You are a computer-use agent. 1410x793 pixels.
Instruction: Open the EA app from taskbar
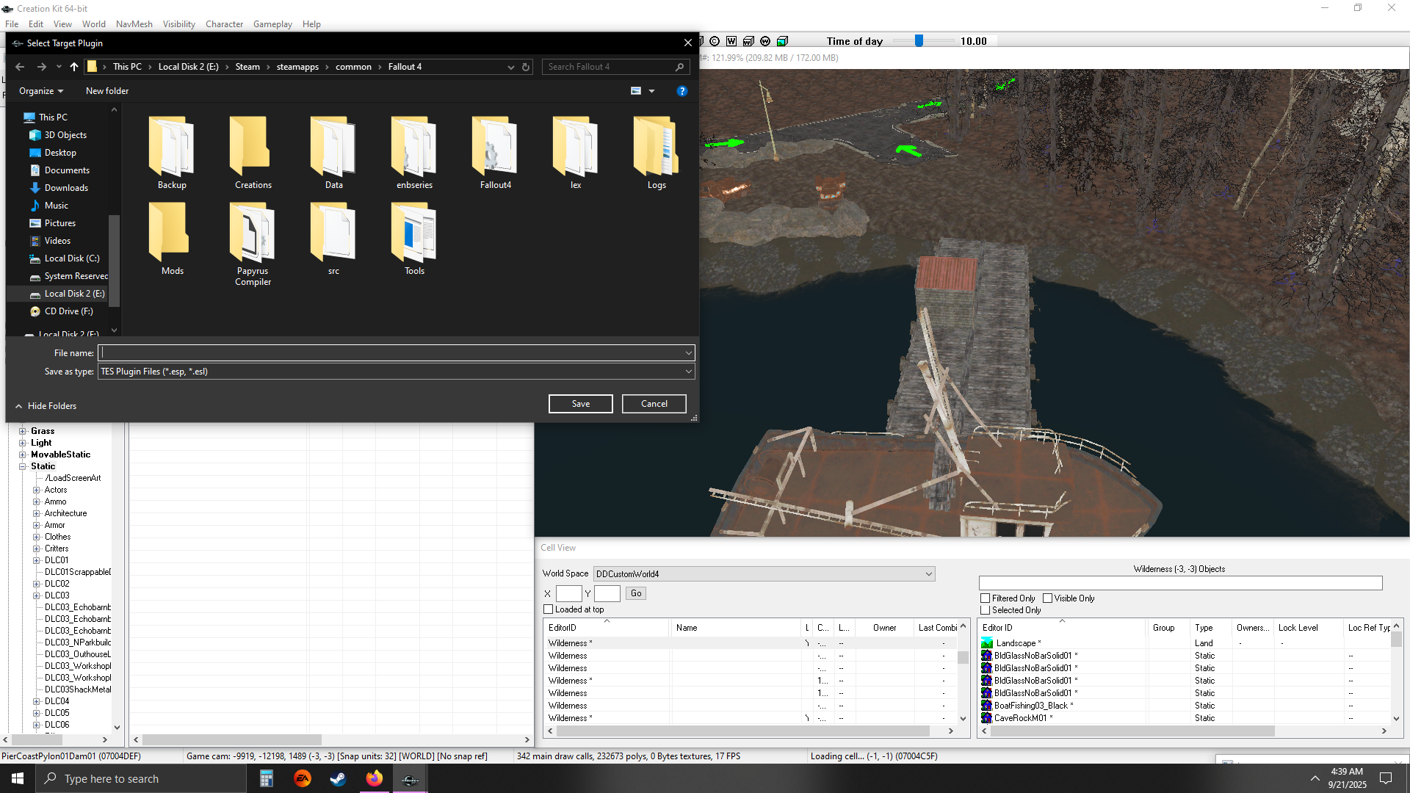coord(303,778)
